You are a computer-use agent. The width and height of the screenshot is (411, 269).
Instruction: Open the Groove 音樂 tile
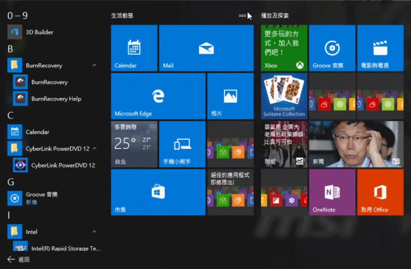pos(332,48)
